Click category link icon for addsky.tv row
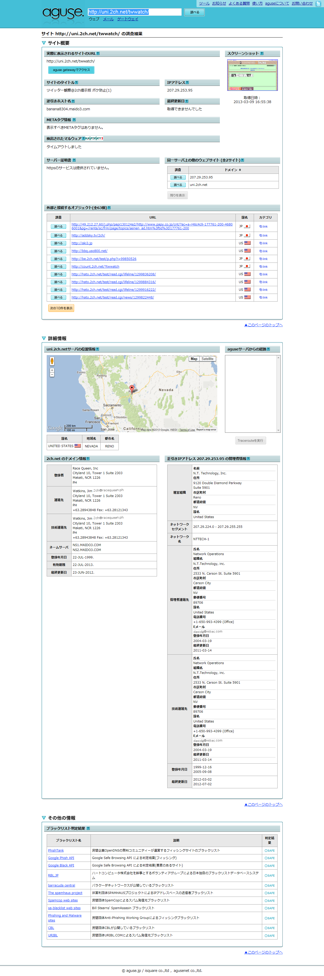Screen dimensions: 324x976 pos(263,236)
